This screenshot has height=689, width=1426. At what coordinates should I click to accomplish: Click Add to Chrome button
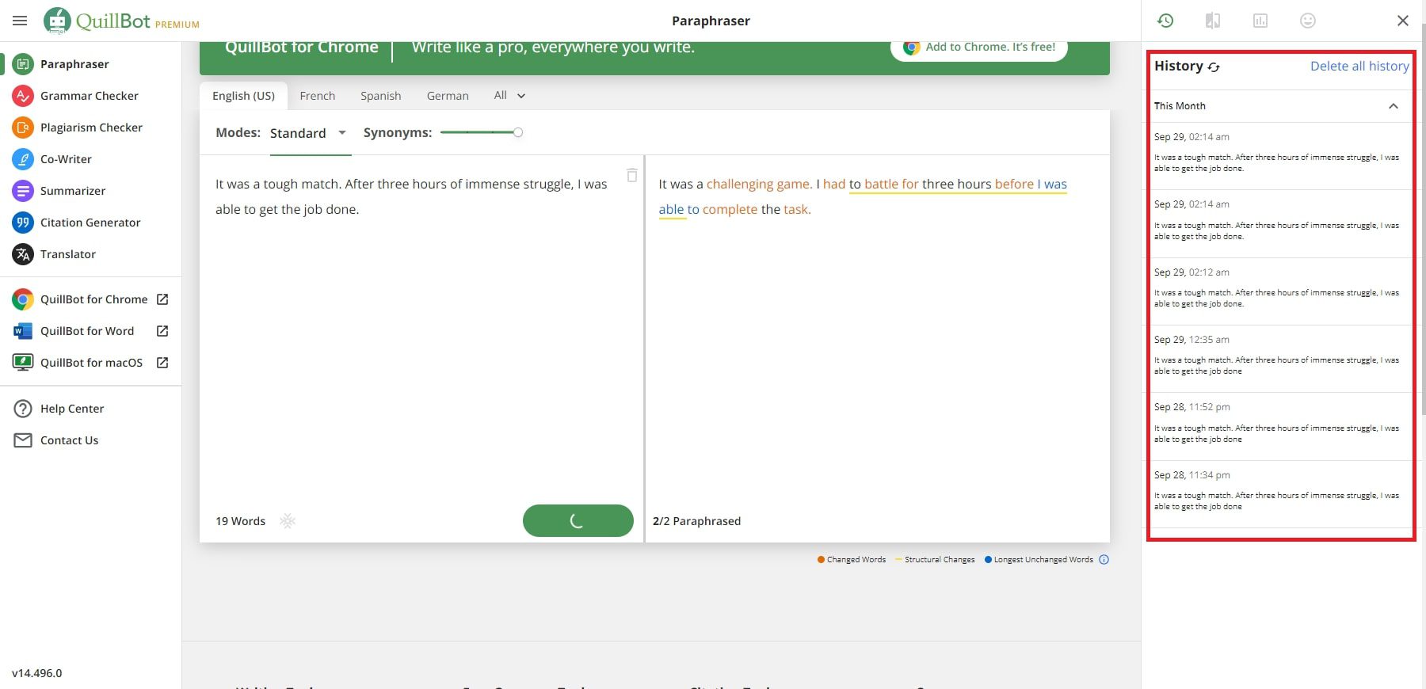(979, 48)
